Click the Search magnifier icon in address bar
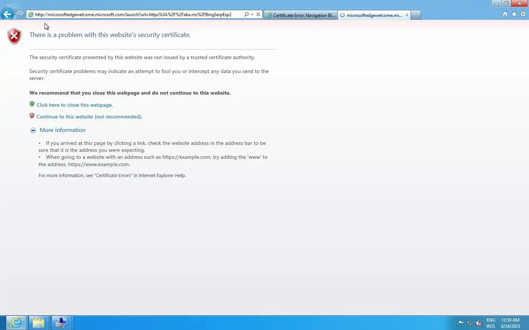 246,15
